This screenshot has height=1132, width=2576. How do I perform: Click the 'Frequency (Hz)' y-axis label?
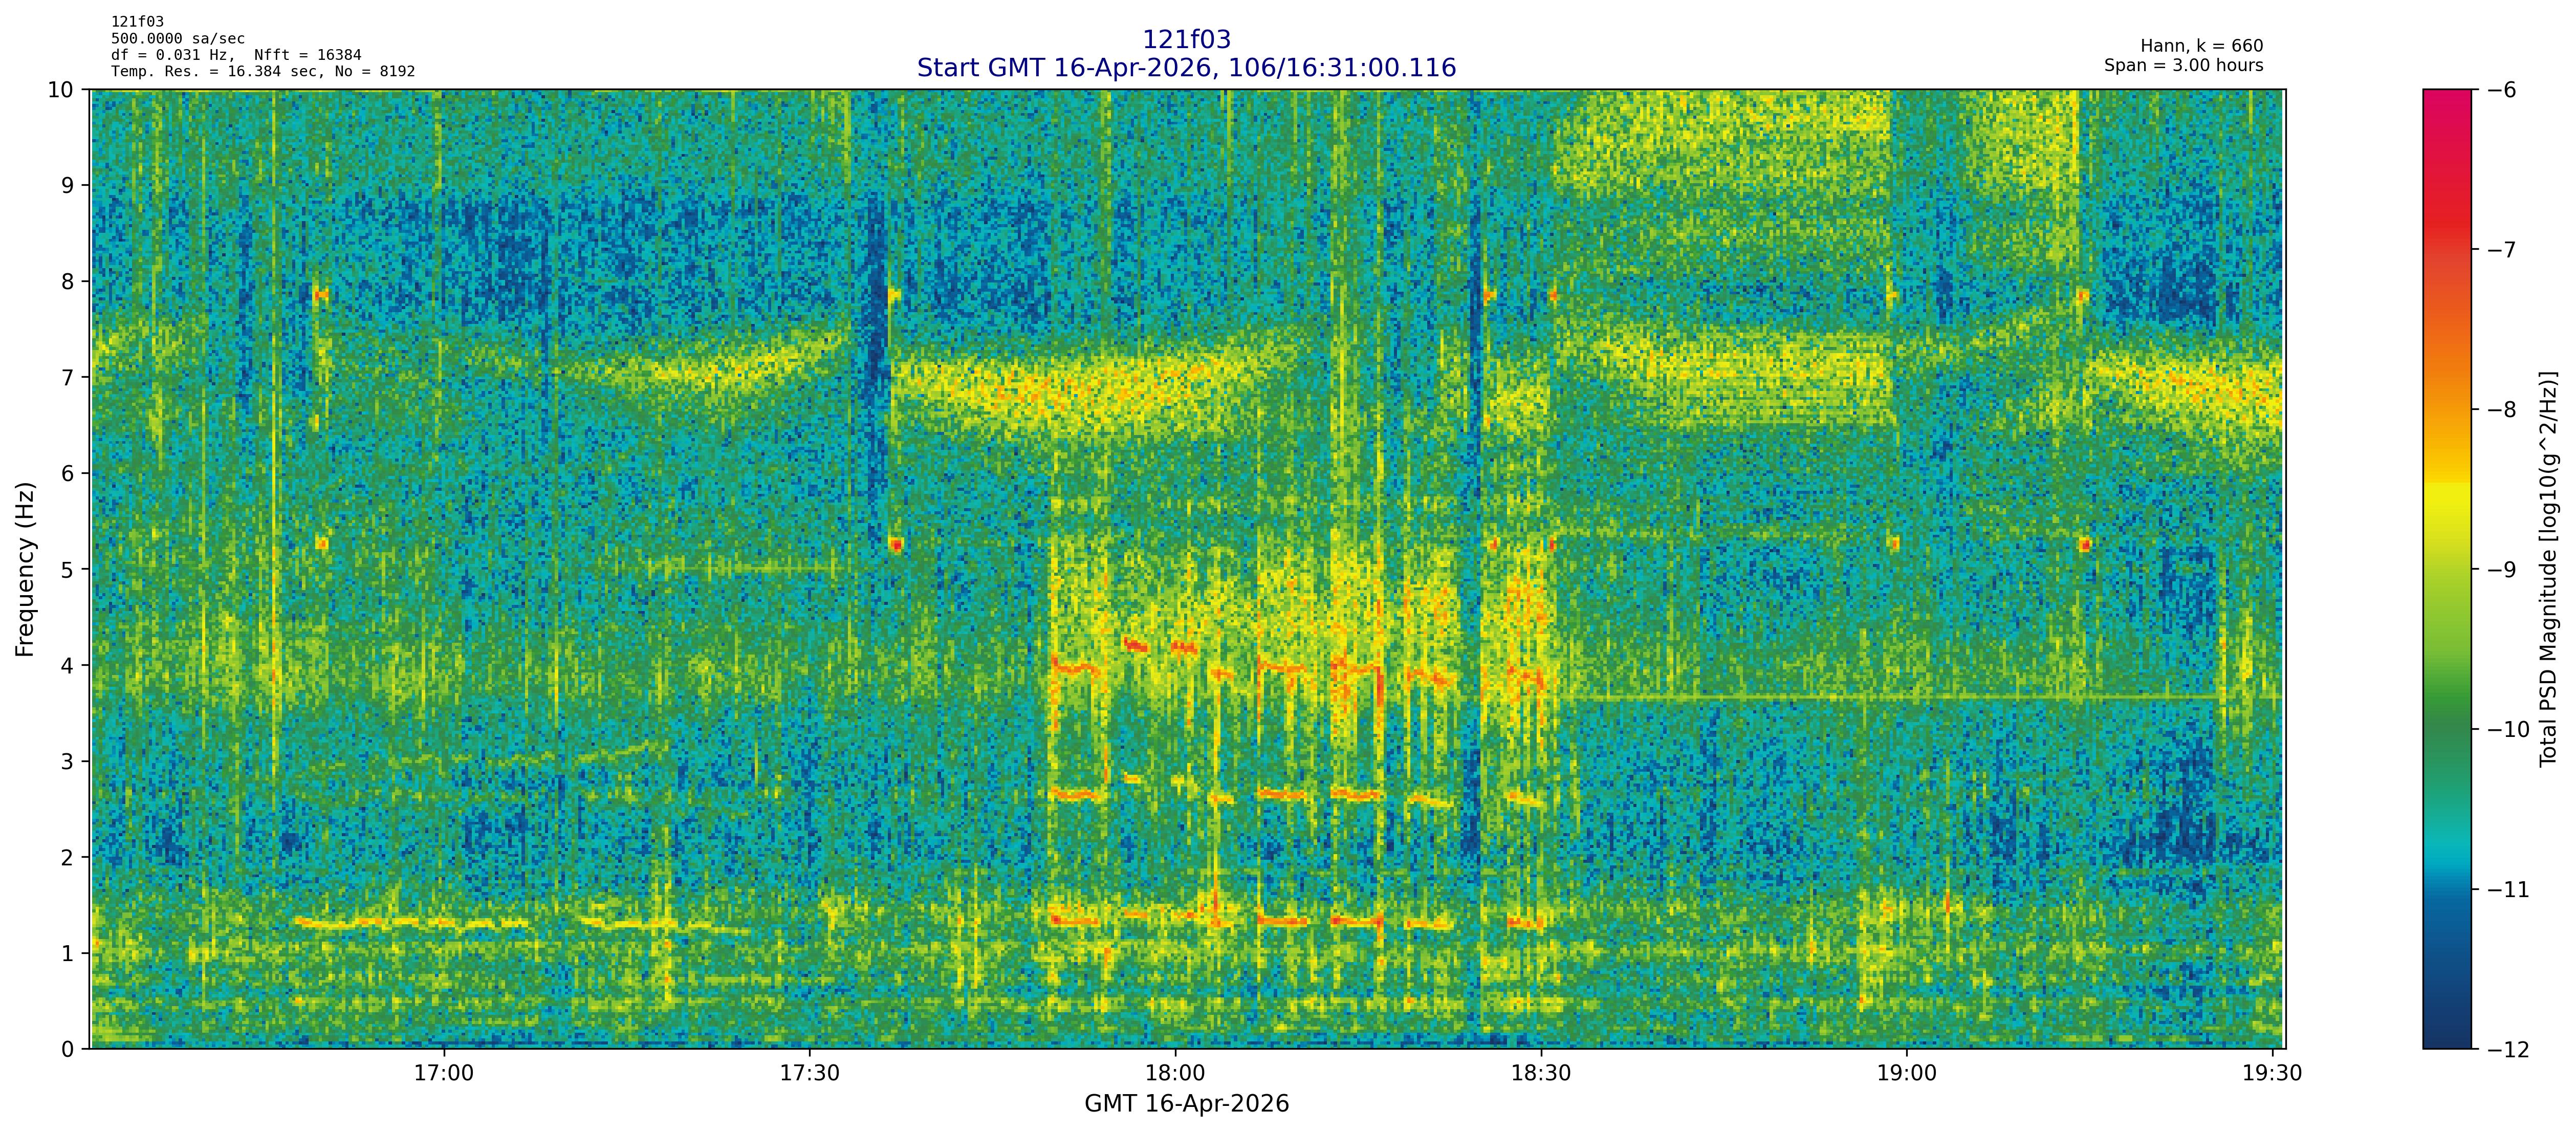pyautogui.click(x=25, y=569)
